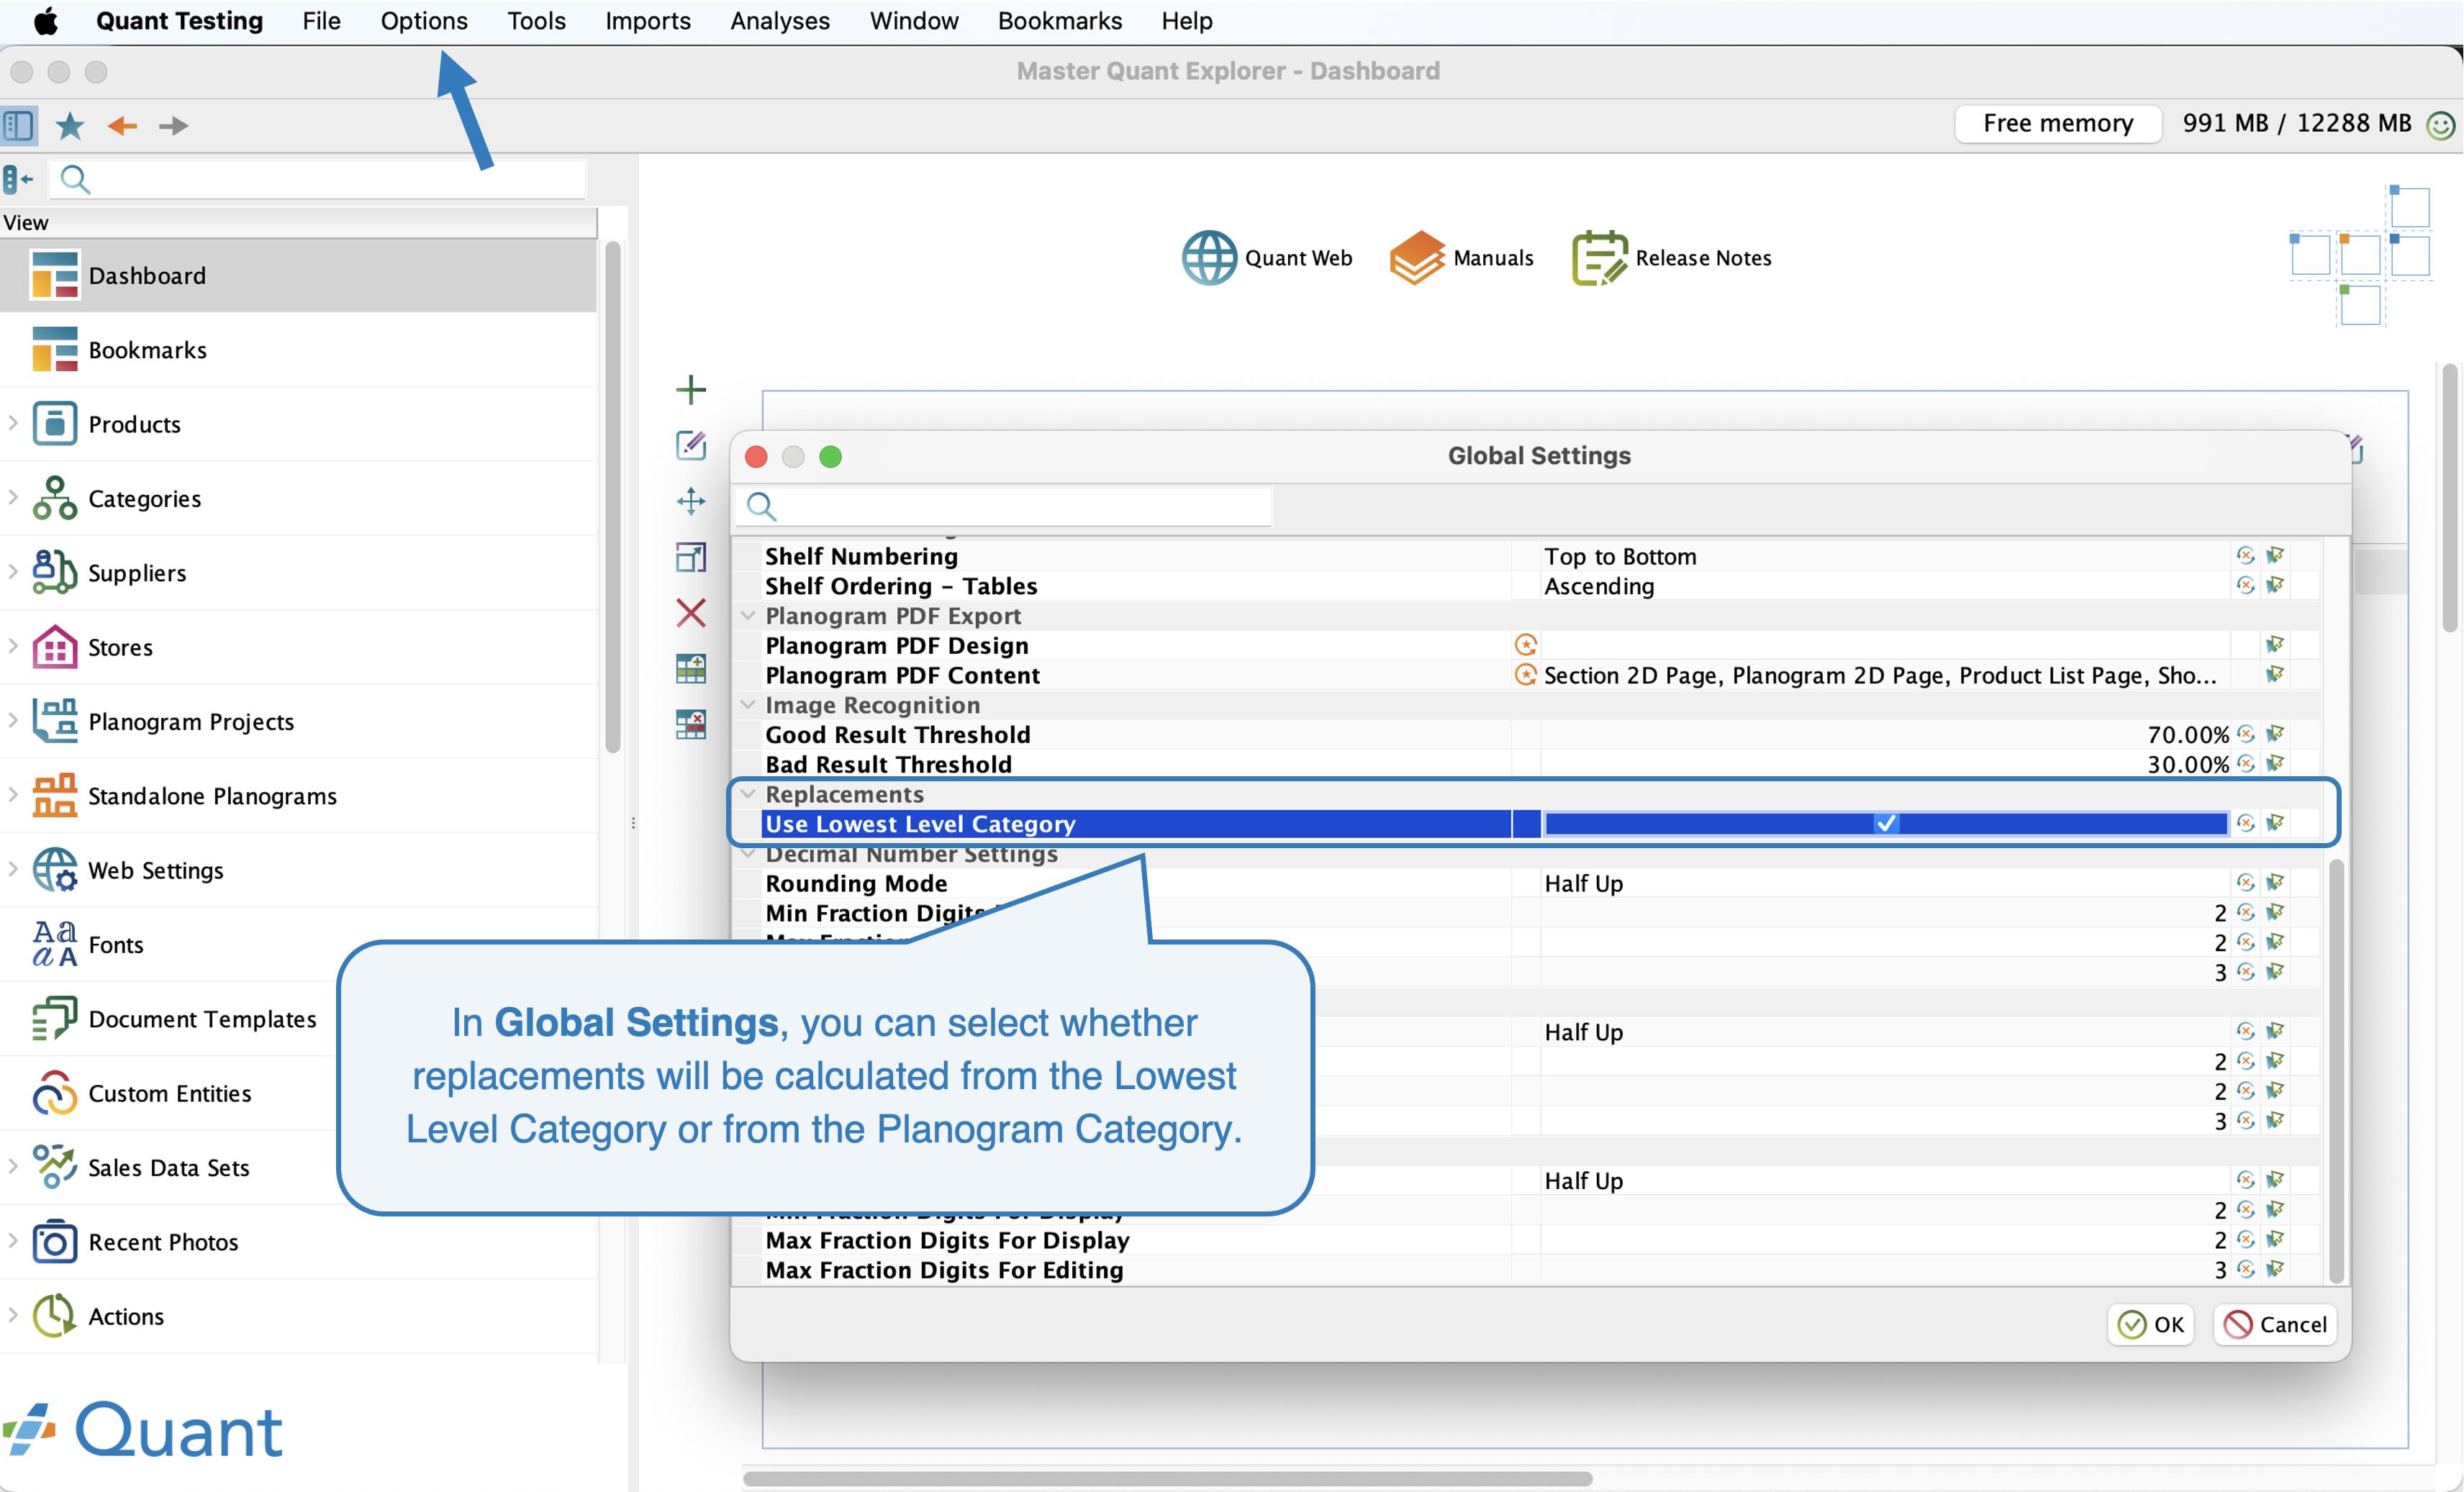This screenshot has width=2464, height=1492.
Task: Click reset icon in Max Fraction Digits For Editing row
Action: (2246, 1270)
